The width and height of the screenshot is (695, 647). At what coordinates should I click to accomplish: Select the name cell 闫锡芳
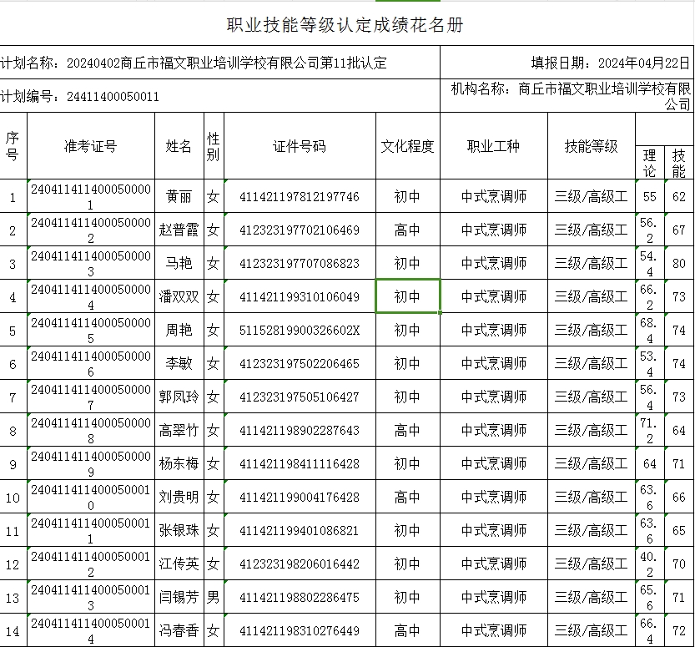click(x=179, y=597)
